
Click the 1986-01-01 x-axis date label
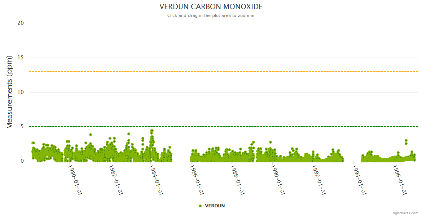pyautogui.click(x=198, y=180)
